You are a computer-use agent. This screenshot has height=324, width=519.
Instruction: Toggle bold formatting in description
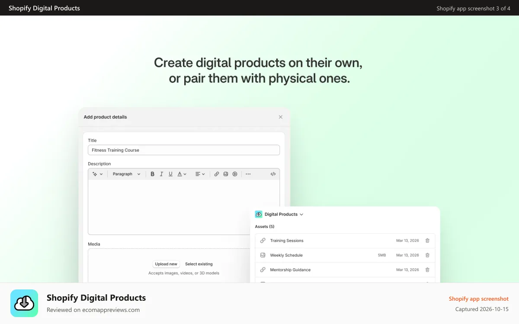(152, 174)
